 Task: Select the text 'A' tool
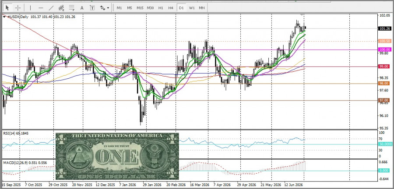pos(82,8)
